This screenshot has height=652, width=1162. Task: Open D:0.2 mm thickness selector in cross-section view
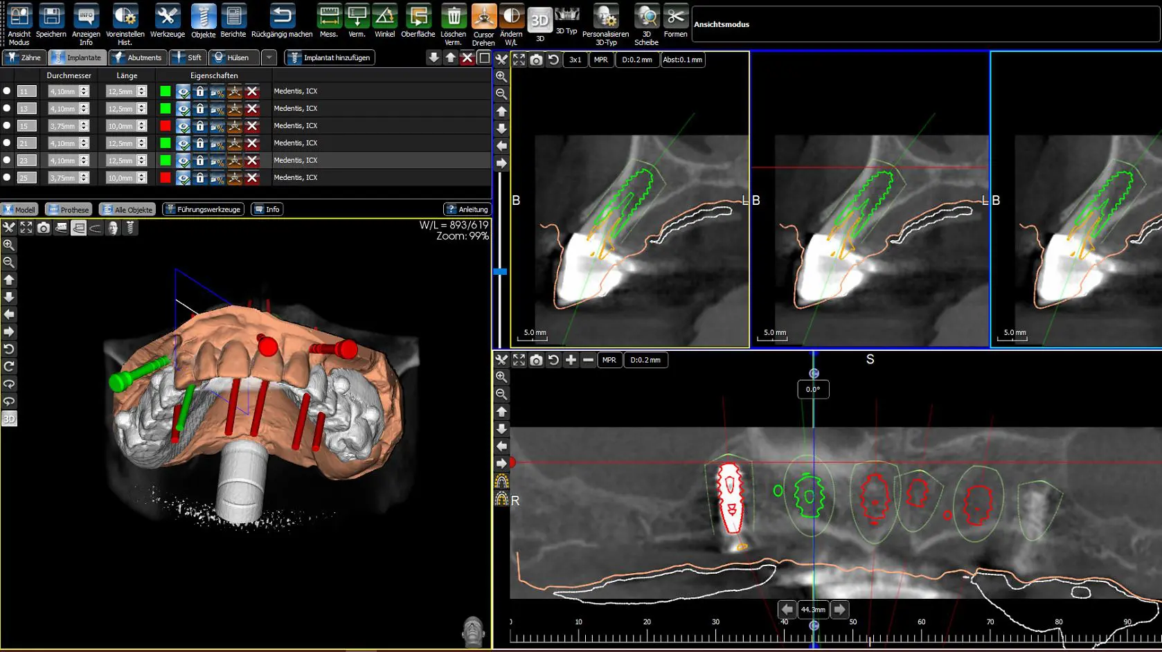point(637,60)
